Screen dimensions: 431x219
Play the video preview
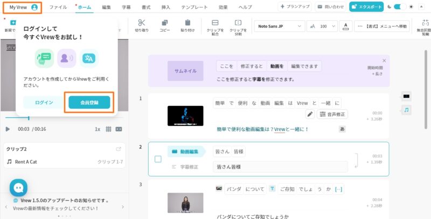tap(8, 129)
